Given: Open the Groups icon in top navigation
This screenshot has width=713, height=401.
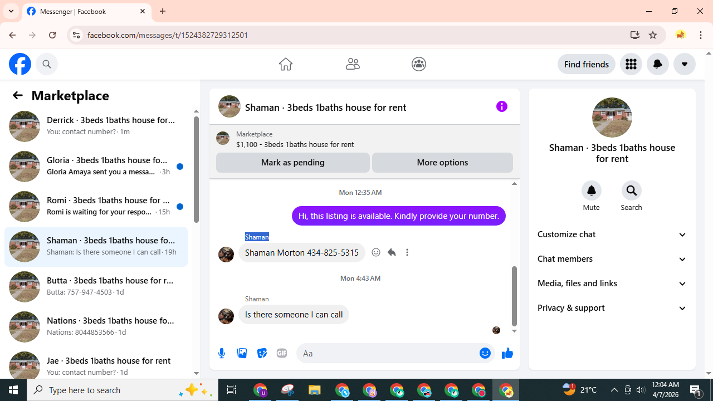Looking at the screenshot, I should 419,64.
